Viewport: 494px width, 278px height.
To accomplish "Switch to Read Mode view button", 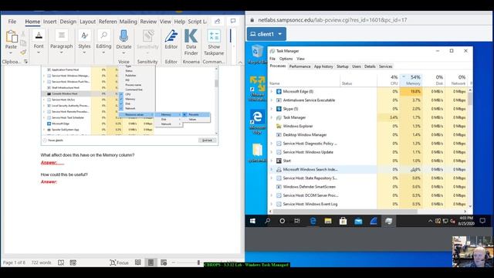I will [138, 263].
